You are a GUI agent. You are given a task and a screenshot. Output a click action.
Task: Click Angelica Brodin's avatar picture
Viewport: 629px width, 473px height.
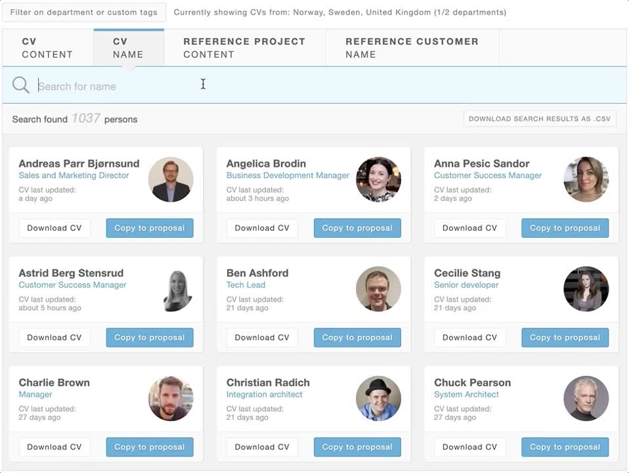(x=378, y=179)
